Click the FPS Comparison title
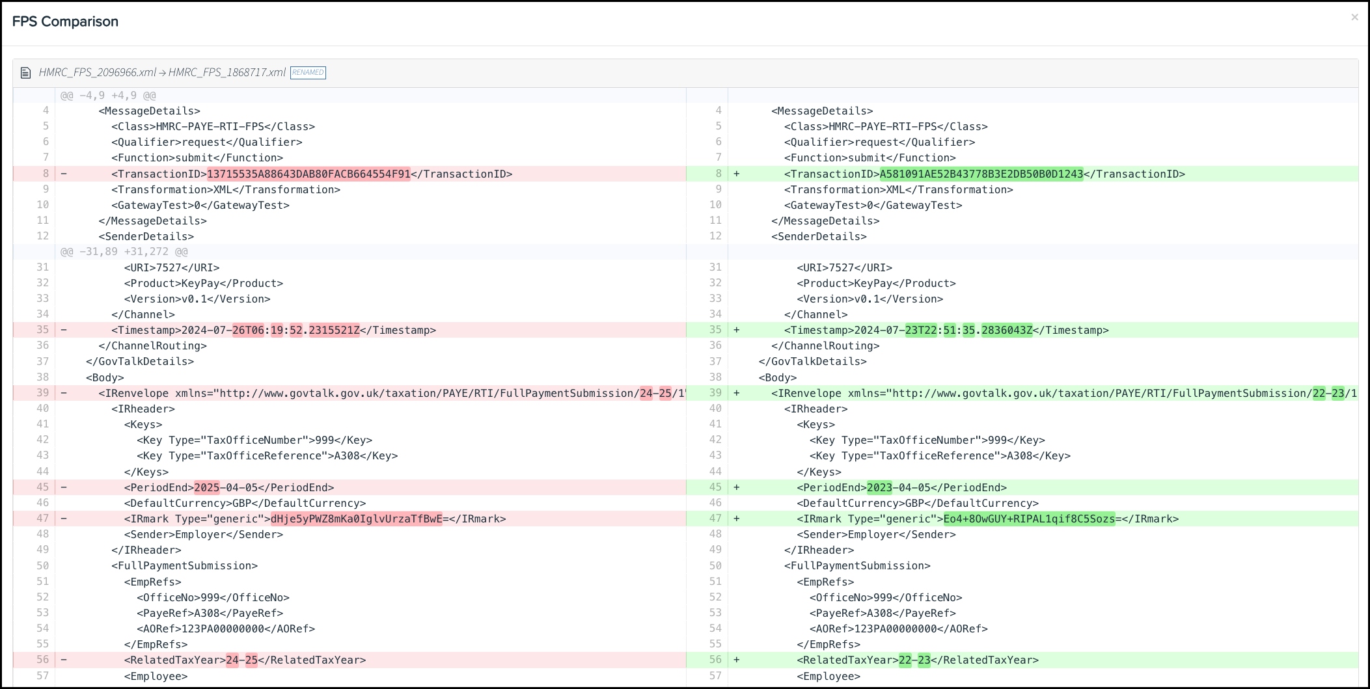The height and width of the screenshot is (689, 1370). tap(65, 21)
